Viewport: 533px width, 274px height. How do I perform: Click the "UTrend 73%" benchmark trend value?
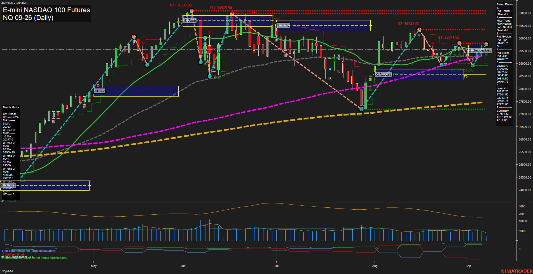pos(11,117)
